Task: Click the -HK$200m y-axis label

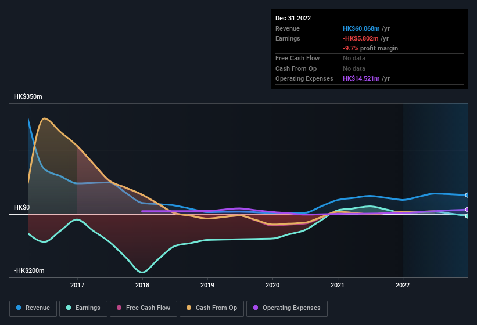Action: [x=29, y=270]
